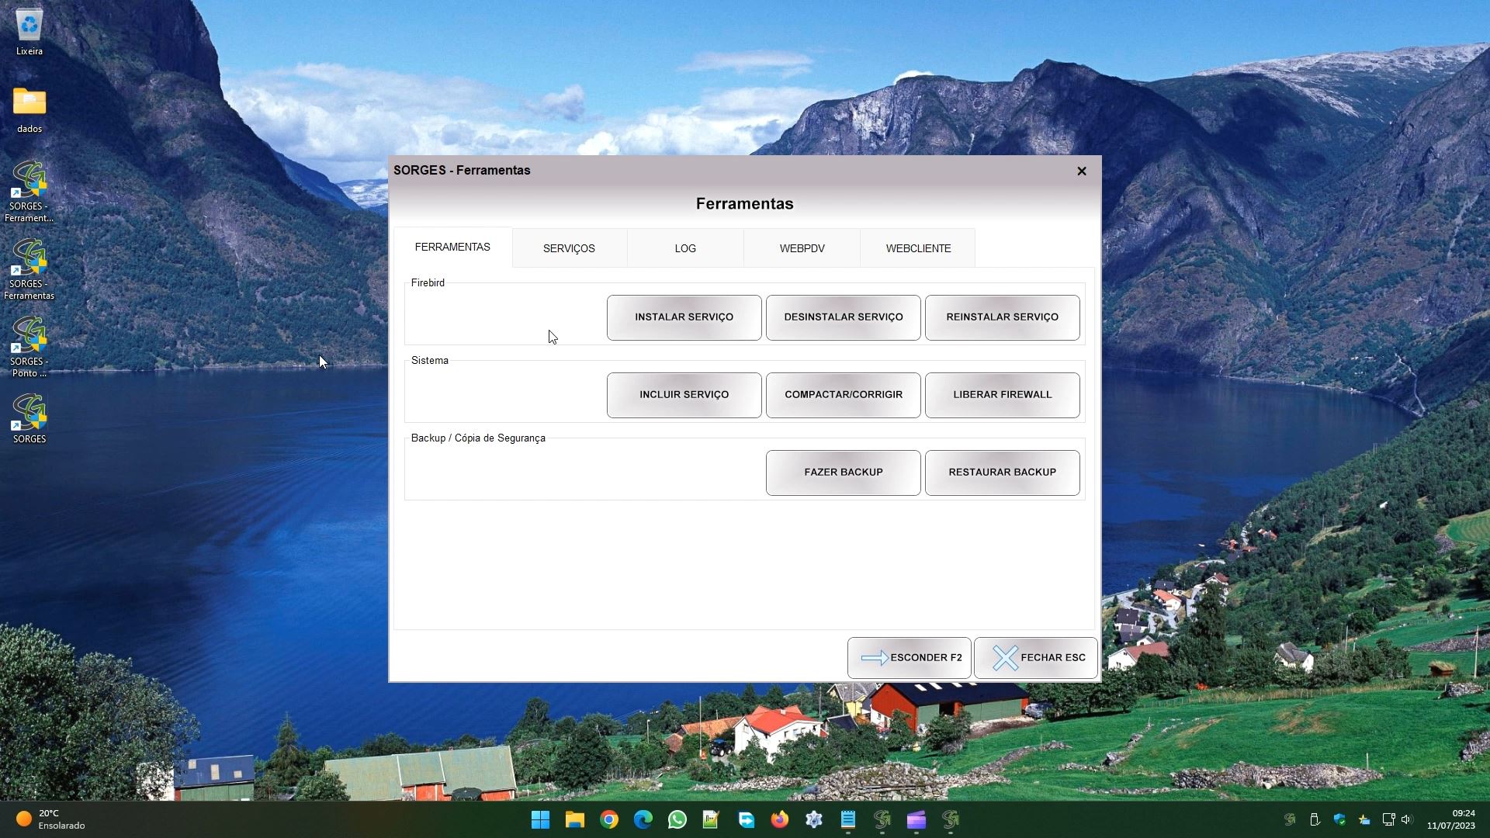1490x838 pixels.
Task: Click INSTALAR SERVIÇO for Firebird
Action: tap(684, 317)
